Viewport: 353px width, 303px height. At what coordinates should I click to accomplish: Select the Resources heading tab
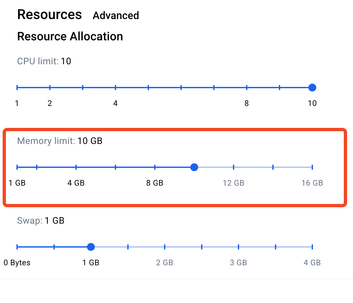(x=50, y=15)
